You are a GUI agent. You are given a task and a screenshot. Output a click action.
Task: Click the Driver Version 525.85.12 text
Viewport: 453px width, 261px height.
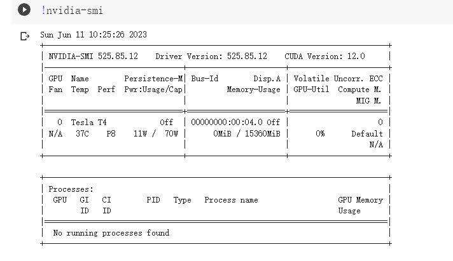pos(211,56)
